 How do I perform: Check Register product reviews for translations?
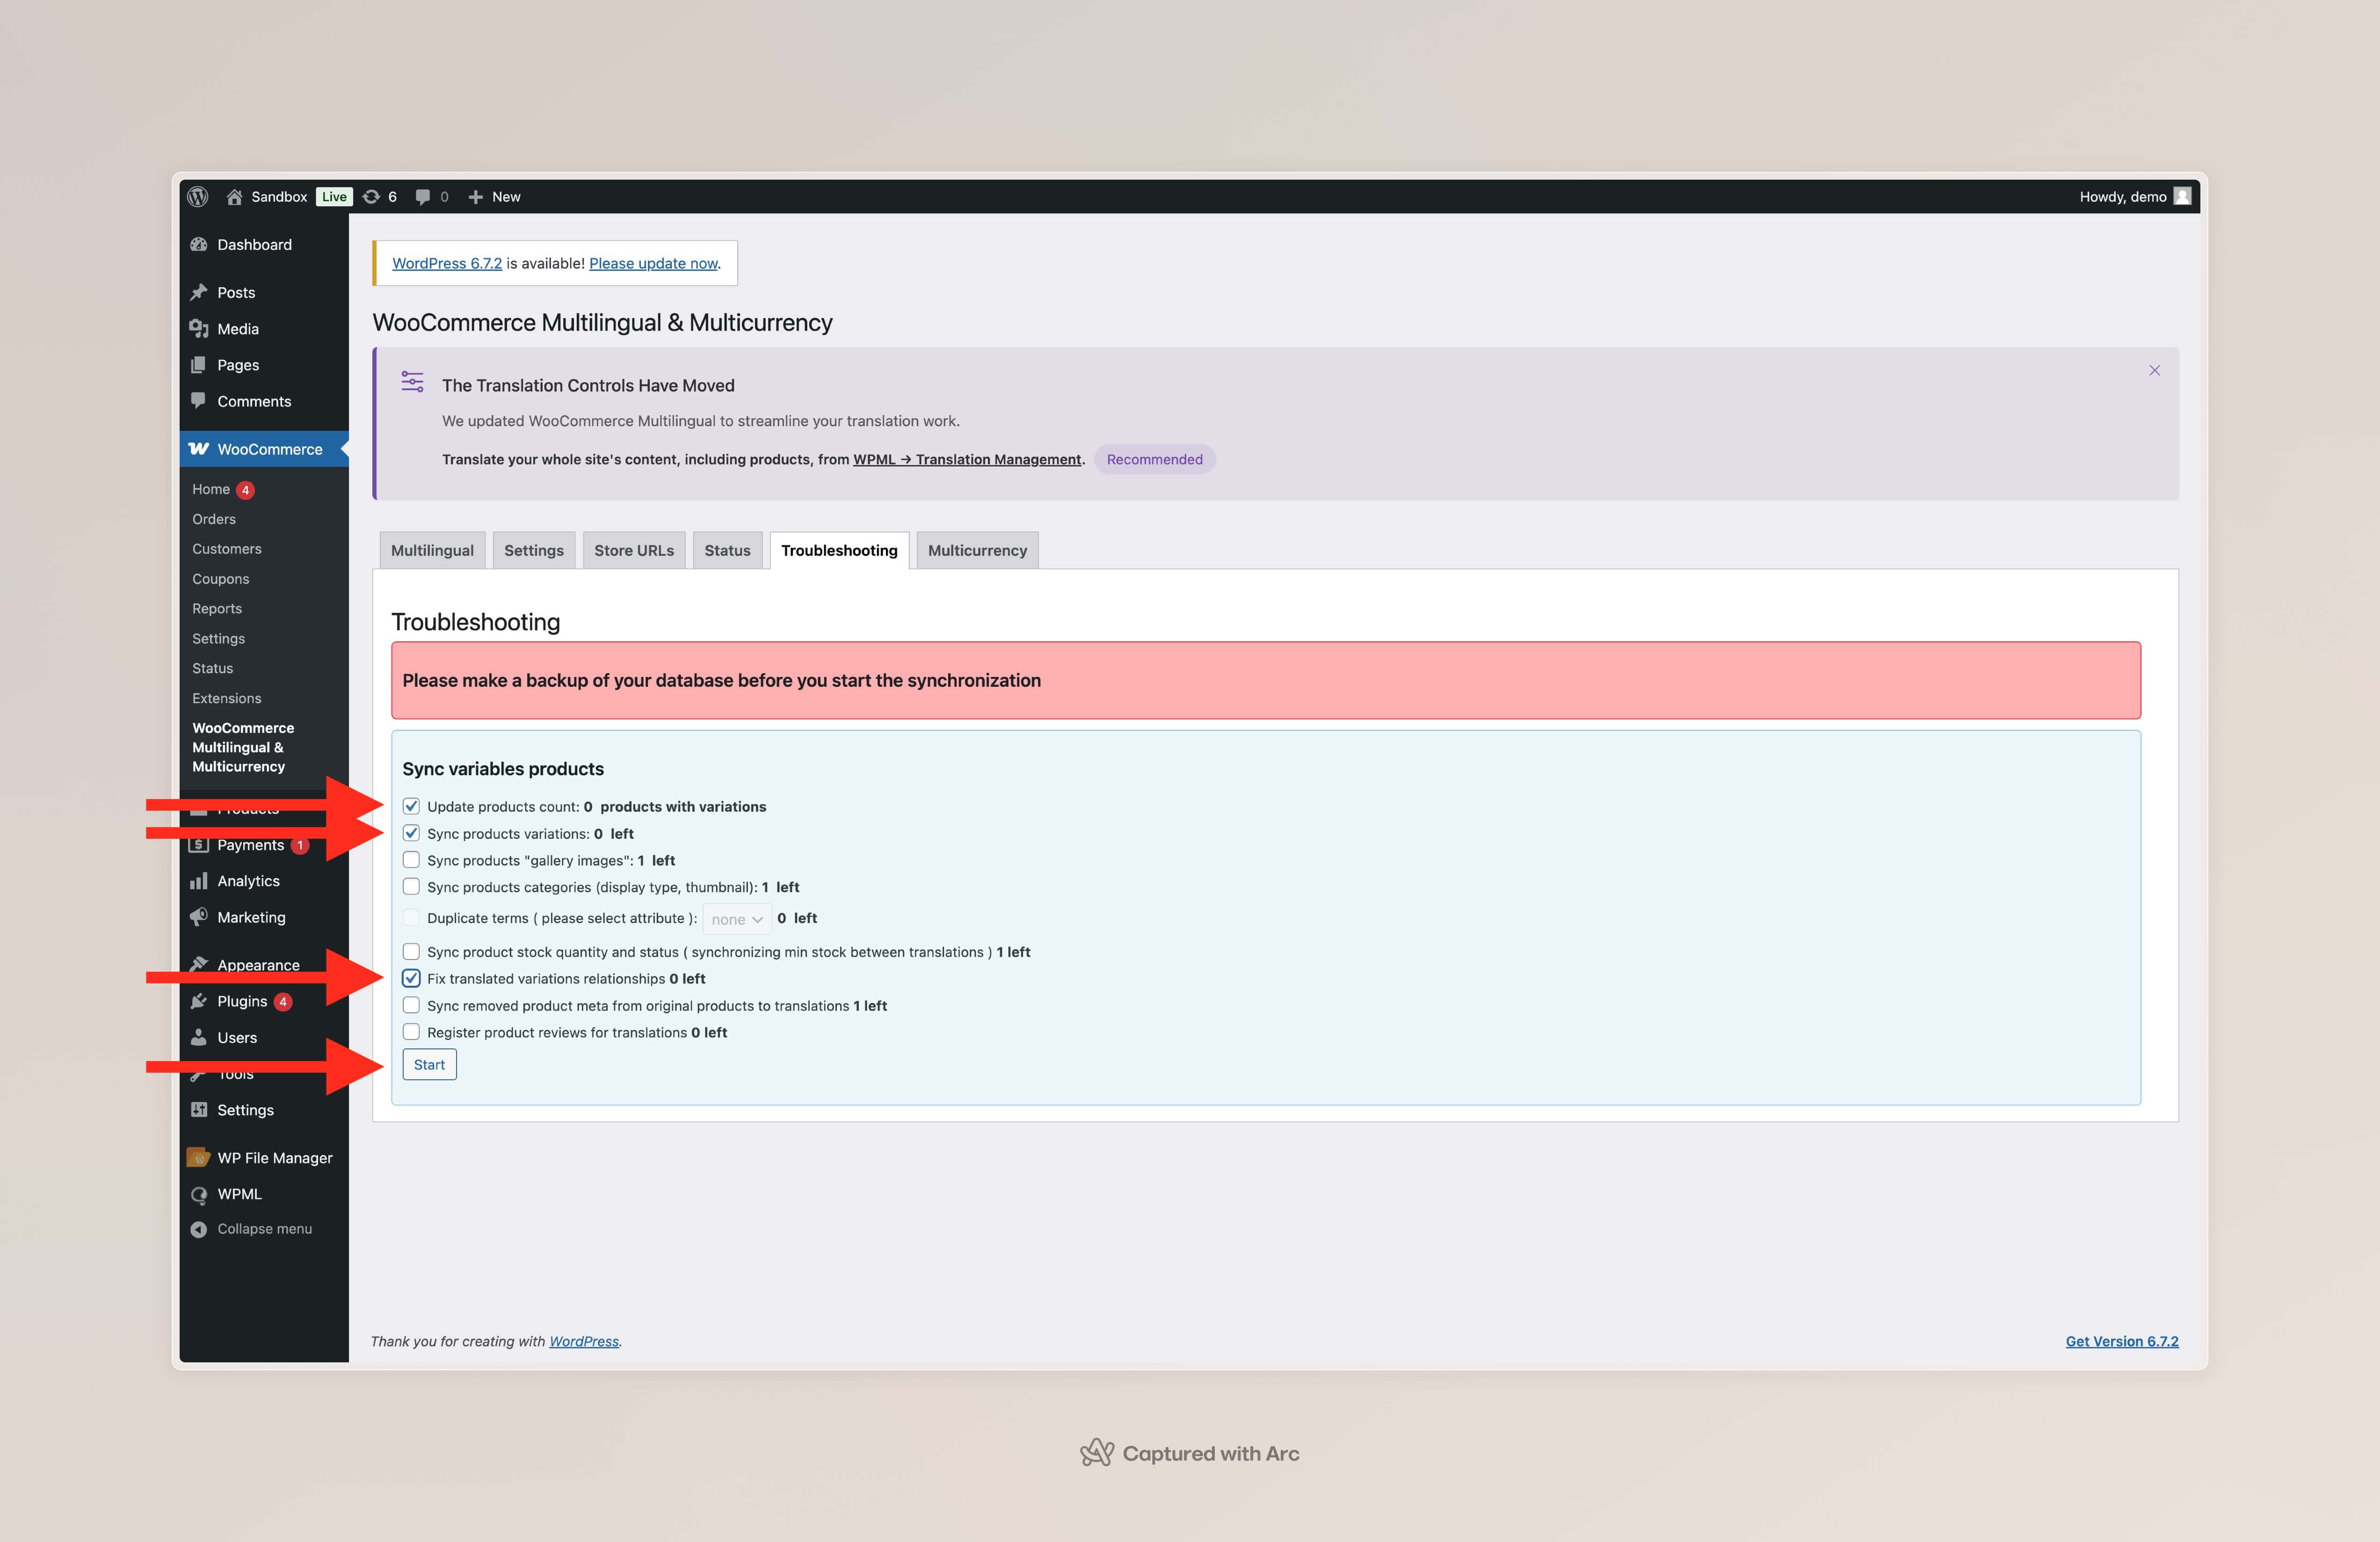411,1032
